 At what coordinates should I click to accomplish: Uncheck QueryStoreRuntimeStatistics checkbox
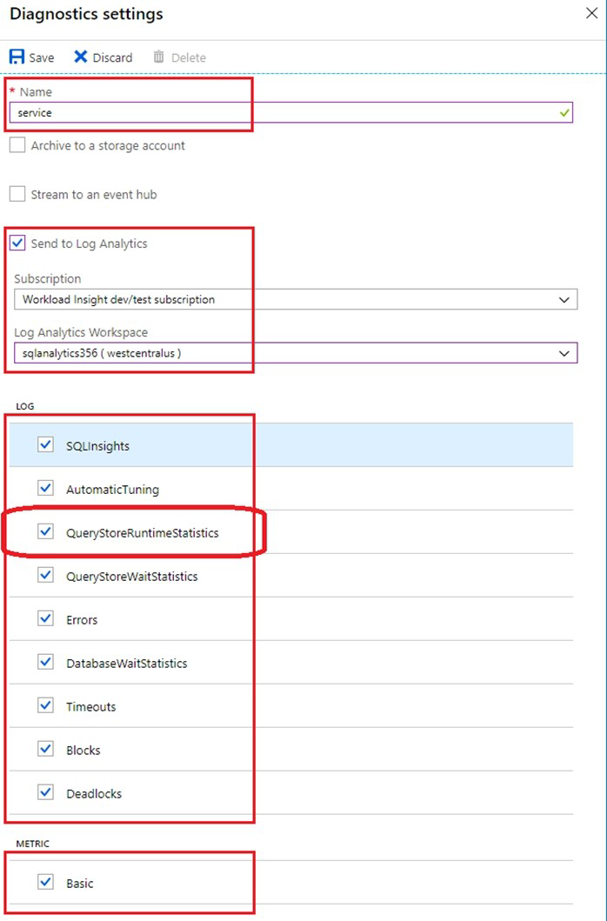click(x=46, y=532)
